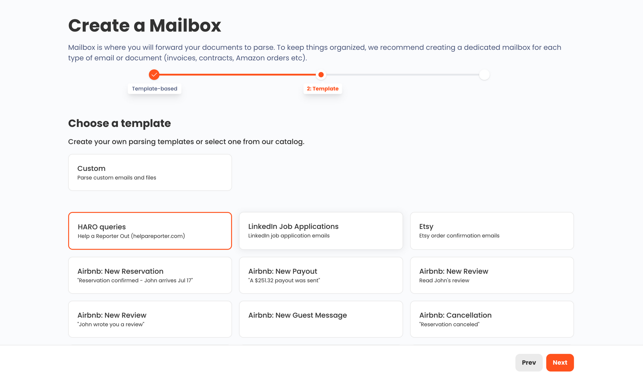Click the orange progress bar segment
The width and height of the screenshot is (643, 380).
pyautogui.click(x=237, y=75)
